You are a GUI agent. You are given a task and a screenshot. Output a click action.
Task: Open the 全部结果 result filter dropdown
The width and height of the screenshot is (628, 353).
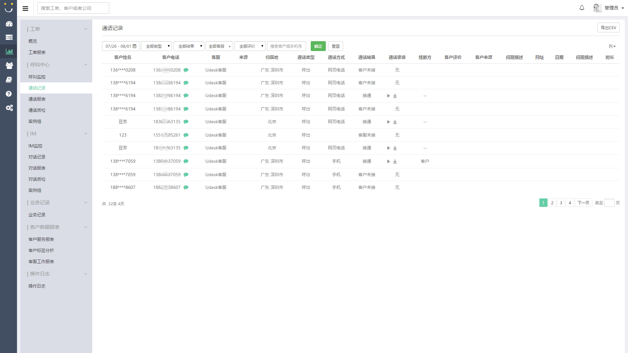pyautogui.click(x=189, y=46)
